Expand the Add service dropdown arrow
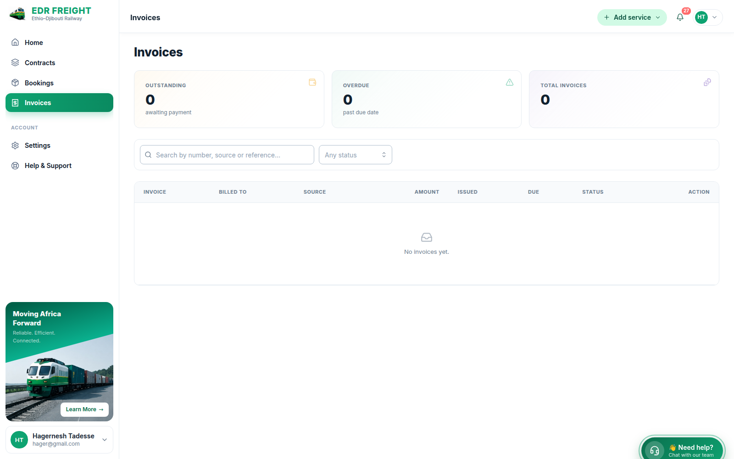734x459 pixels. (x=658, y=17)
